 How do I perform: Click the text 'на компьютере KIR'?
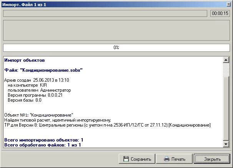click(27, 85)
